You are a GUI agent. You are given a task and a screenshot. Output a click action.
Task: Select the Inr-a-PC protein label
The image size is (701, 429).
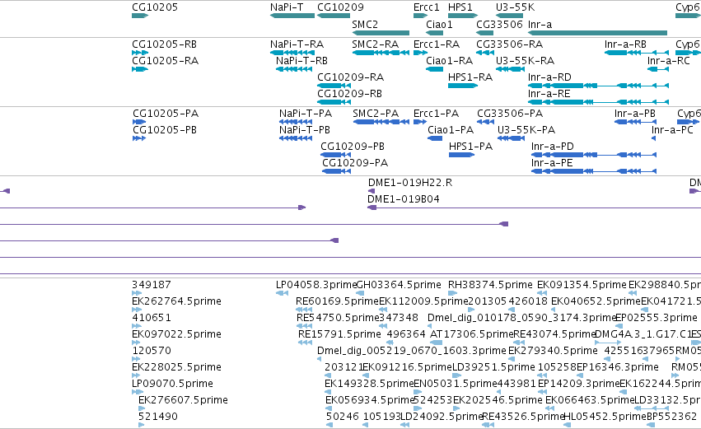(x=672, y=129)
